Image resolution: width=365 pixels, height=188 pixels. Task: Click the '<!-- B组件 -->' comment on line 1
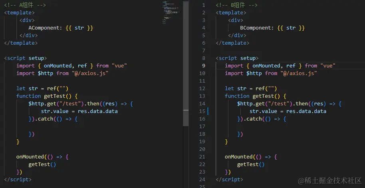(x=236, y=5)
